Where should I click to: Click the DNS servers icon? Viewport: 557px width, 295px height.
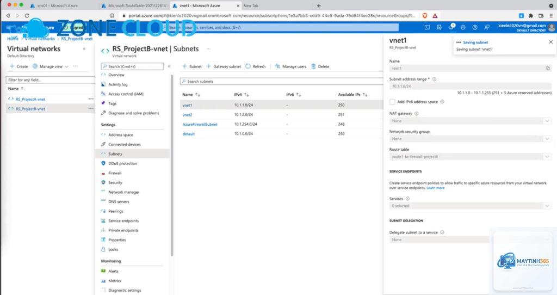pos(103,201)
